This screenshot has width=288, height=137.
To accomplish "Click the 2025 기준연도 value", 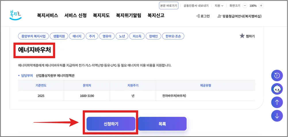I will [41, 96].
